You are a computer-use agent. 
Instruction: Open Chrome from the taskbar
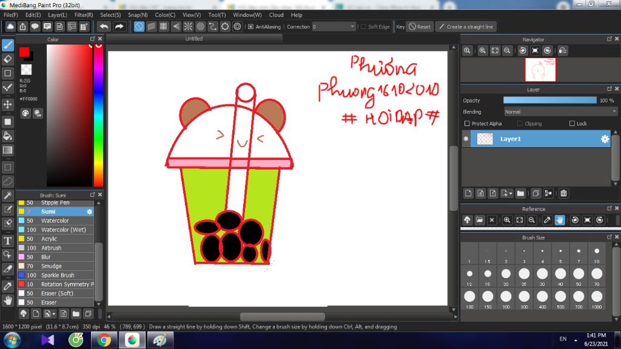click(104, 340)
